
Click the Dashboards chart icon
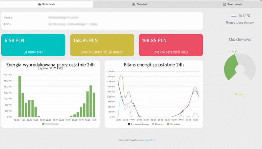click(39, 4)
